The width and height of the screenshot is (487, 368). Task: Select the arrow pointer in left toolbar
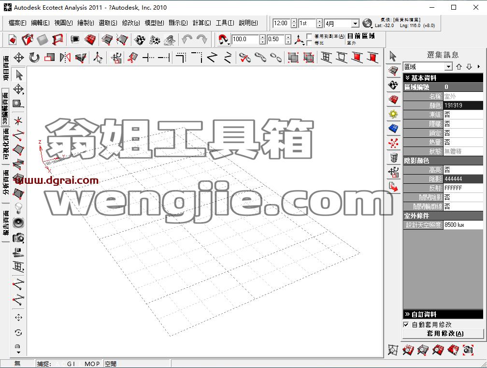point(19,75)
